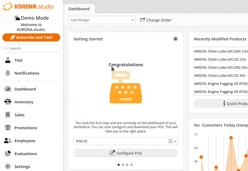Expand the POS 01 dropdown arrow
Screen dimensions: 248x171
point(175,141)
